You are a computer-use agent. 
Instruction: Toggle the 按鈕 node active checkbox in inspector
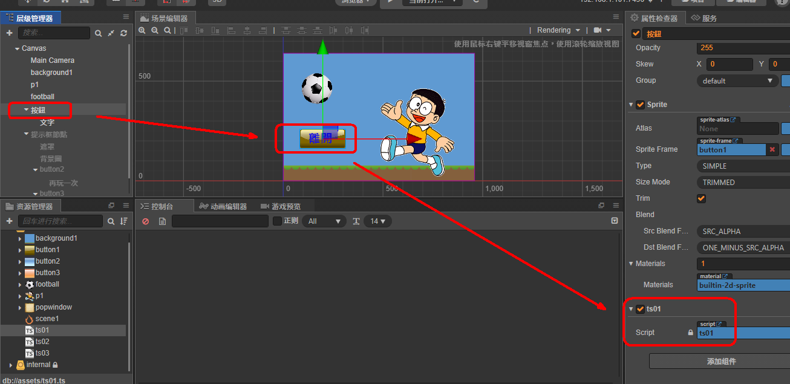click(x=636, y=34)
